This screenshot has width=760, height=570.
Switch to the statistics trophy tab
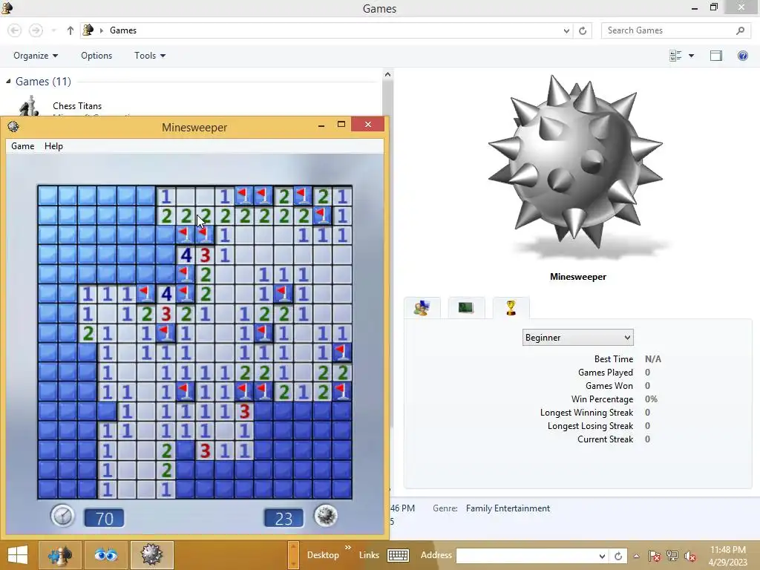pyautogui.click(x=511, y=308)
